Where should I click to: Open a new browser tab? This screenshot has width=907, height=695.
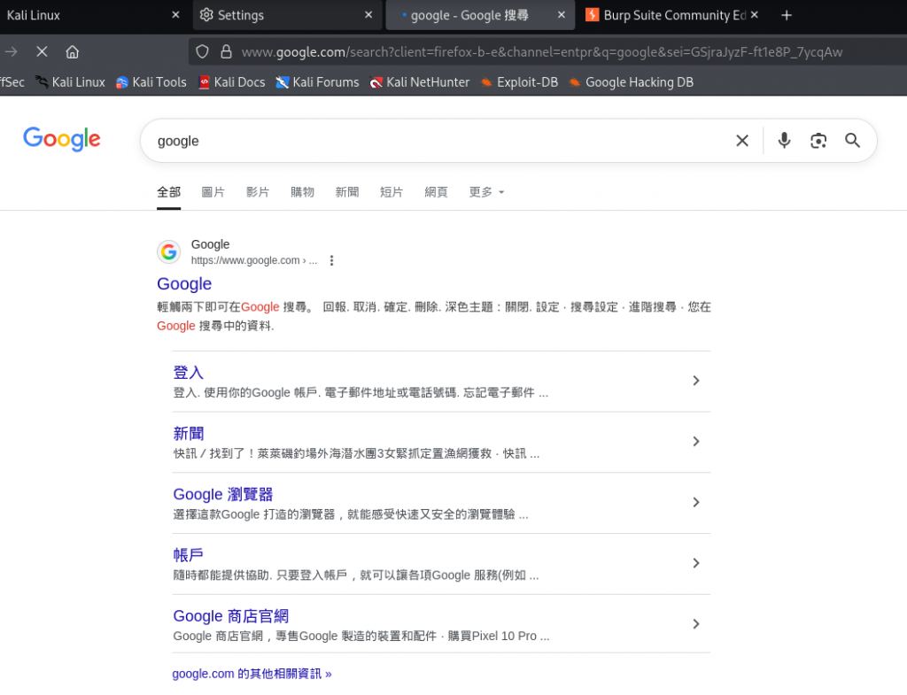tap(787, 16)
